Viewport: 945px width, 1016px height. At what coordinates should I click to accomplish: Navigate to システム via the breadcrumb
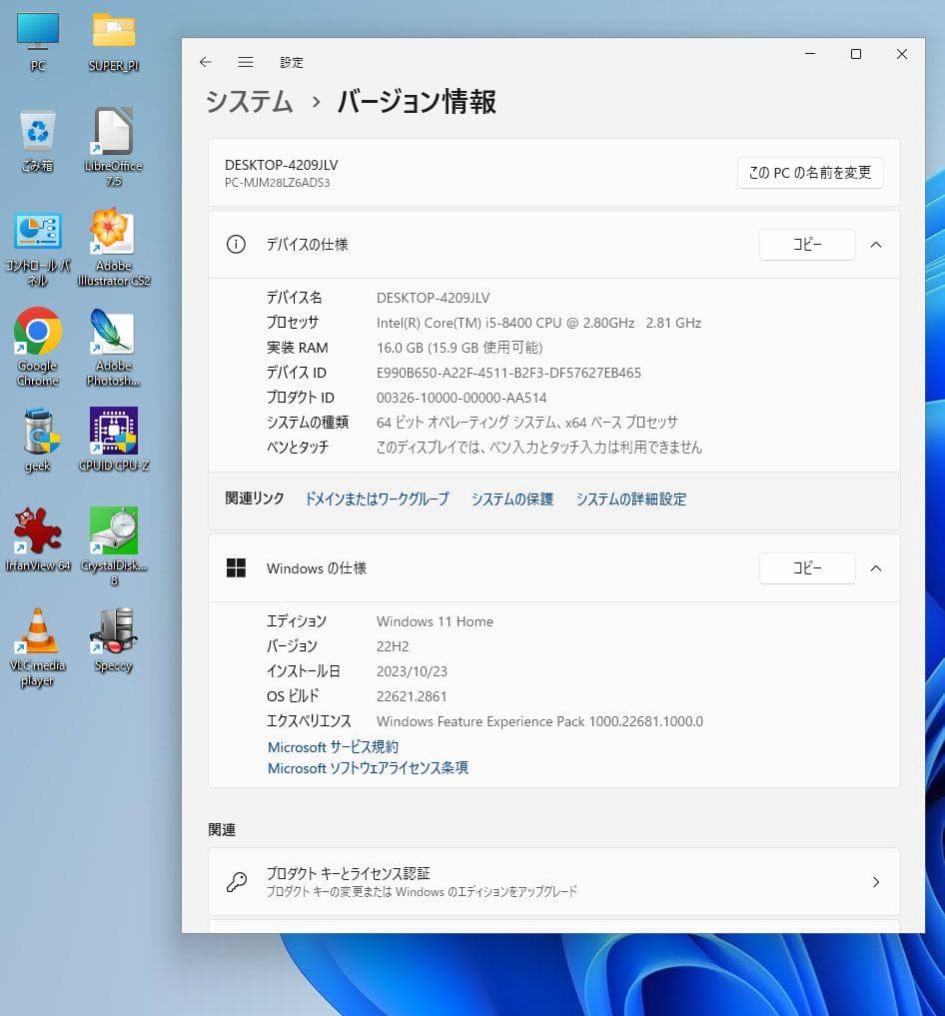tap(248, 101)
